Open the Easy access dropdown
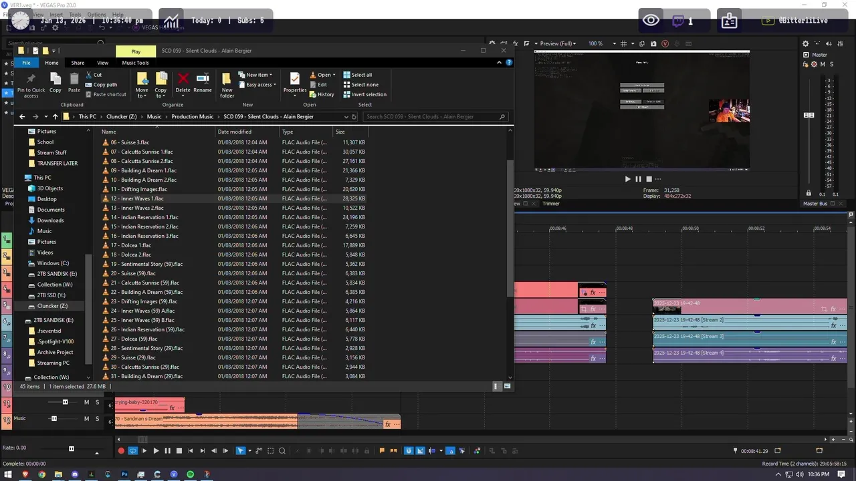This screenshot has width=856, height=481. (x=257, y=85)
